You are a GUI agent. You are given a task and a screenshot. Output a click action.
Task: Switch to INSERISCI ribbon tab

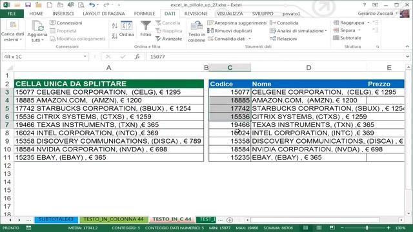pos(63,14)
